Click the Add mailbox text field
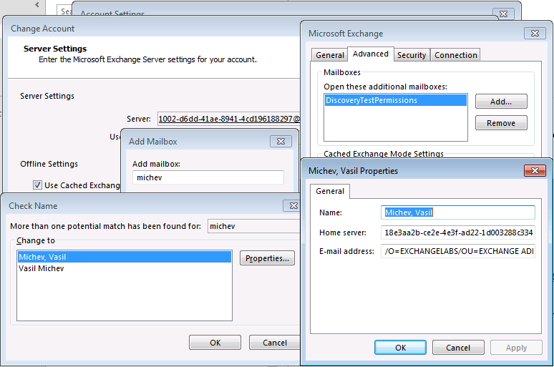 [x=208, y=177]
